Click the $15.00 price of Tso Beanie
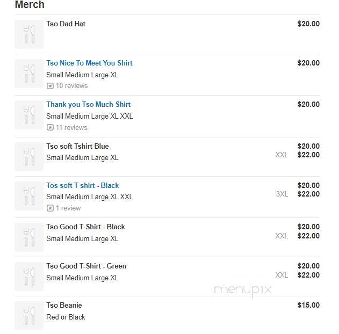 pos(308,305)
